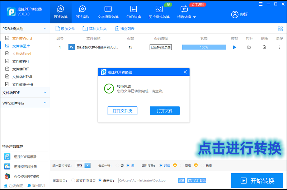Click the VIP diamond icon beside 高清
287x190 pixels.
(x=196, y=166)
